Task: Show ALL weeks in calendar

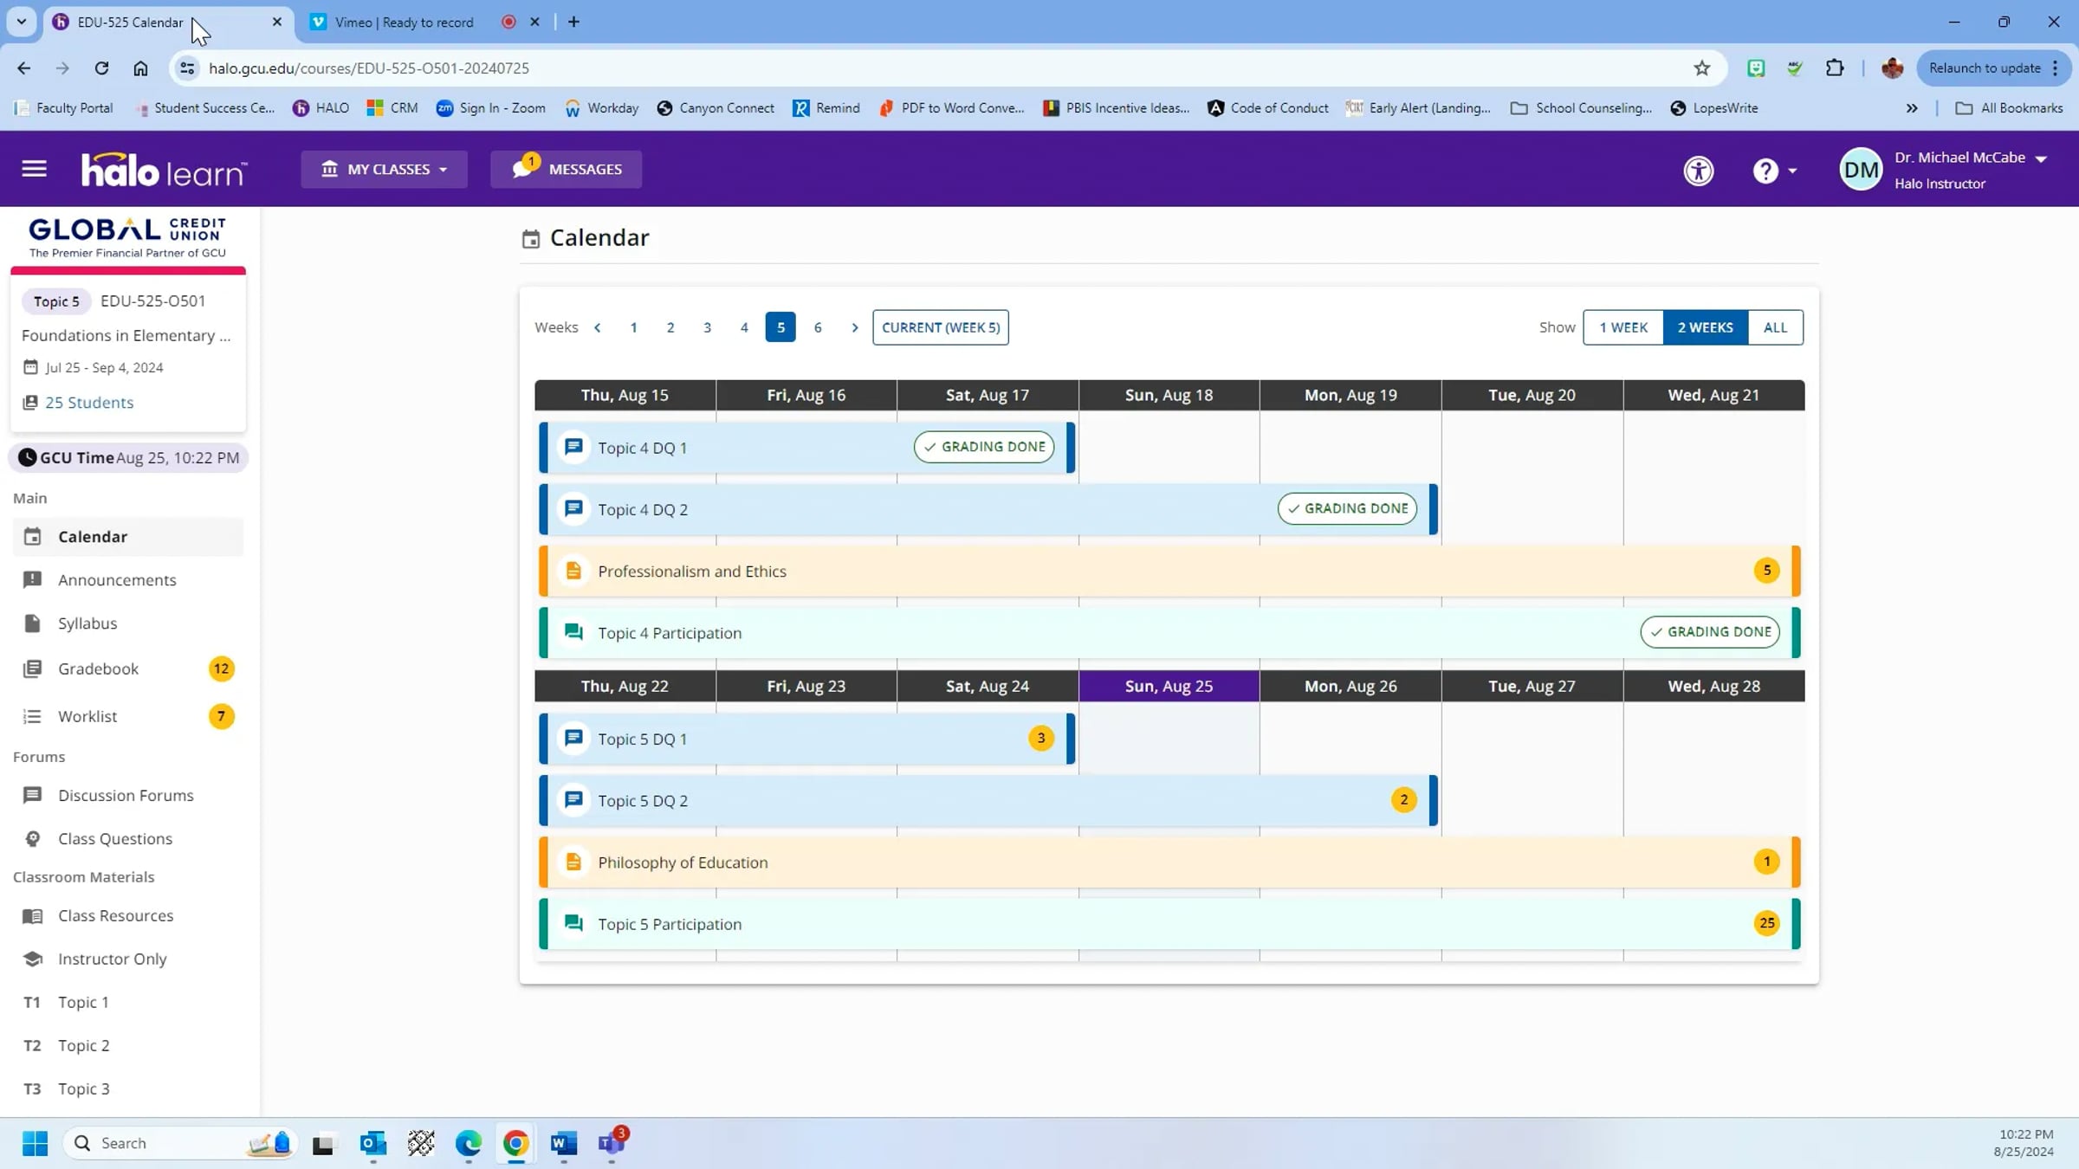Action: point(1775,327)
